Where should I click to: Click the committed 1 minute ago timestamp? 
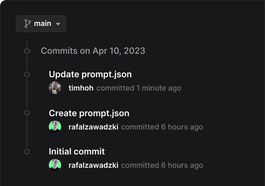[x=139, y=88]
